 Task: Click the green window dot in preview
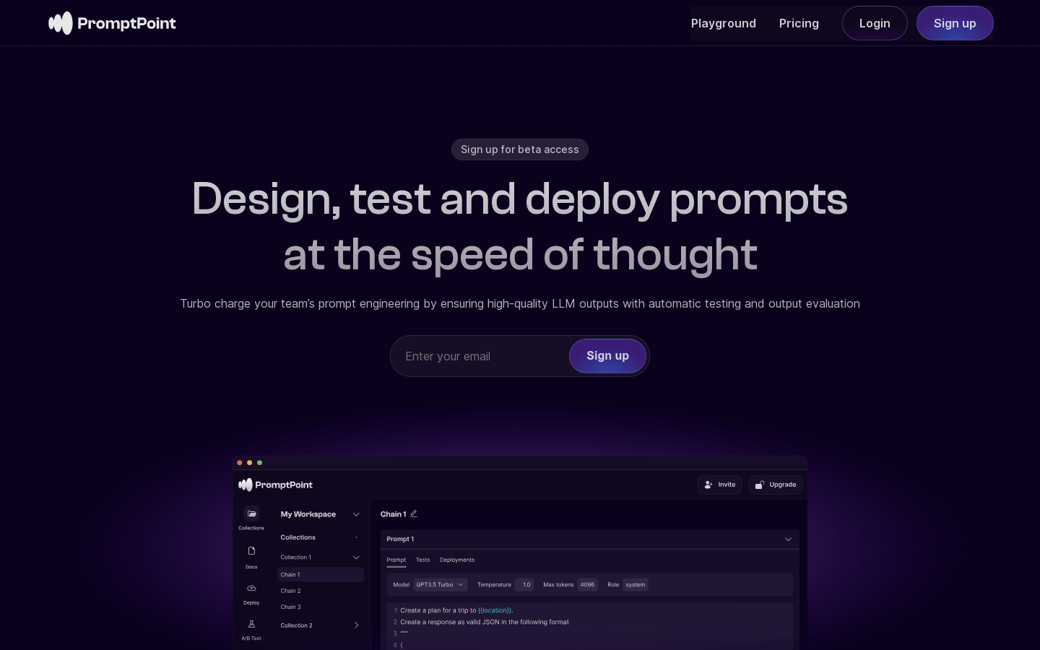point(260,462)
